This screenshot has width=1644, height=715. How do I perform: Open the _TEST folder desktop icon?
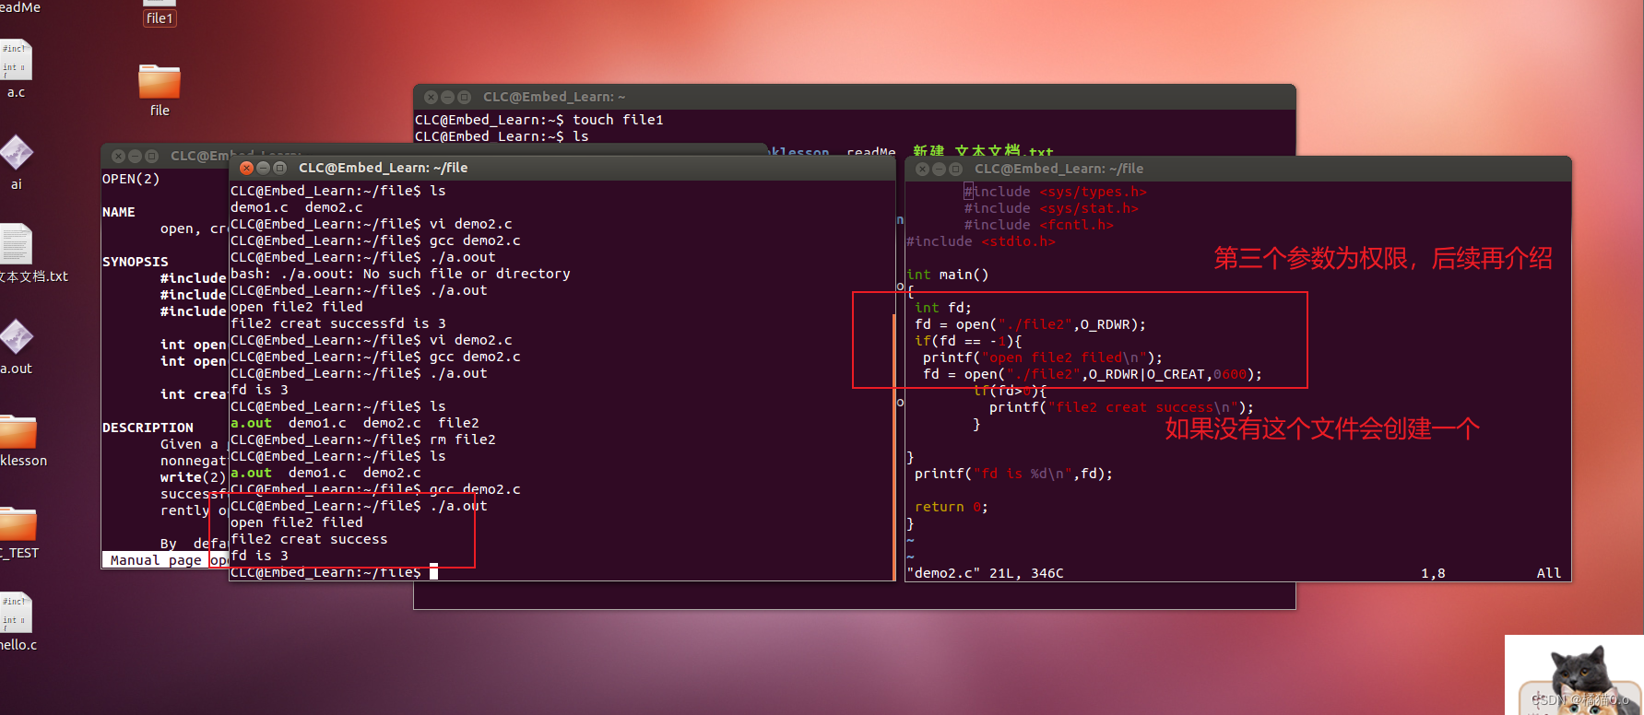click(18, 533)
